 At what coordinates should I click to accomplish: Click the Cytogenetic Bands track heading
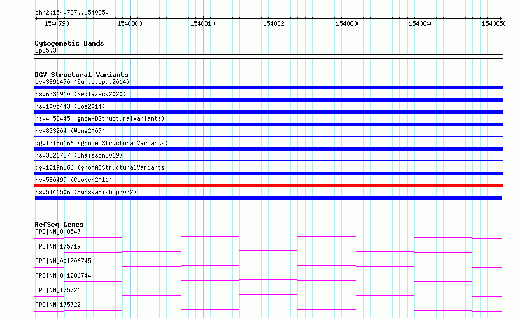tap(69, 43)
